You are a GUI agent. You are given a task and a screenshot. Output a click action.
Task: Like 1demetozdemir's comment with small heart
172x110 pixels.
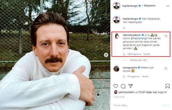pos(166,36)
